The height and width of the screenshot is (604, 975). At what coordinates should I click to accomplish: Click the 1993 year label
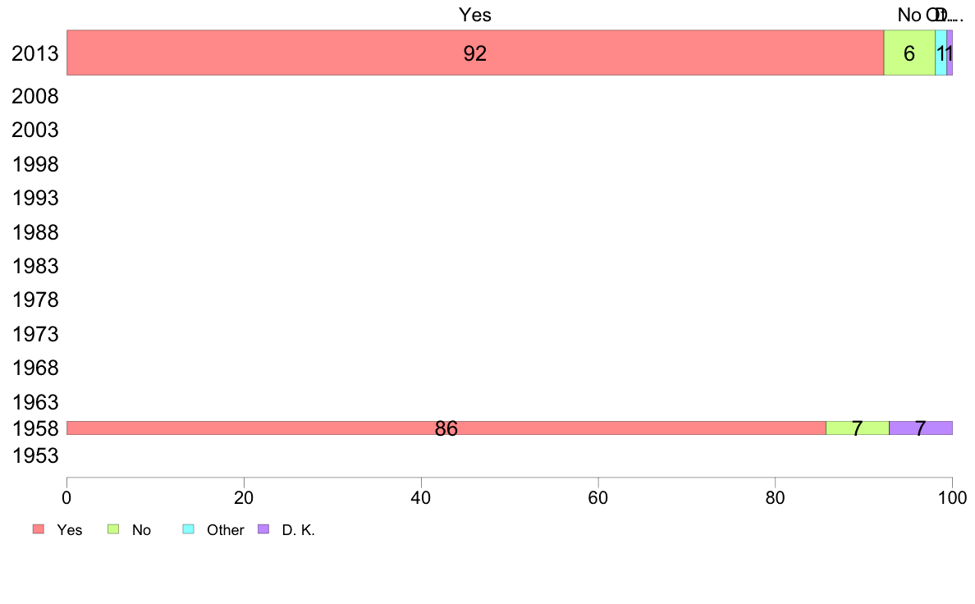pos(34,198)
